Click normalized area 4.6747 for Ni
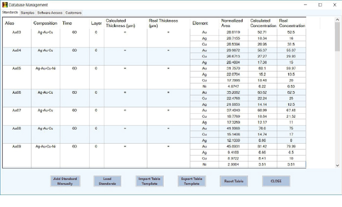The width and height of the screenshot is (342, 207). point(233,87)
